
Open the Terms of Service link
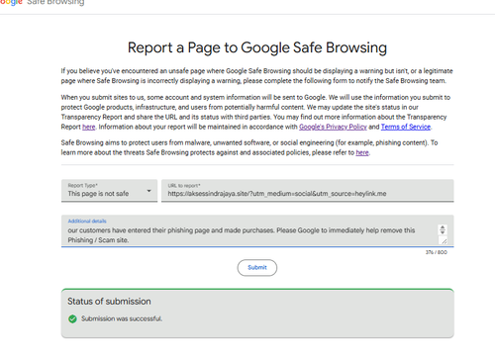(x=406, y=127)
